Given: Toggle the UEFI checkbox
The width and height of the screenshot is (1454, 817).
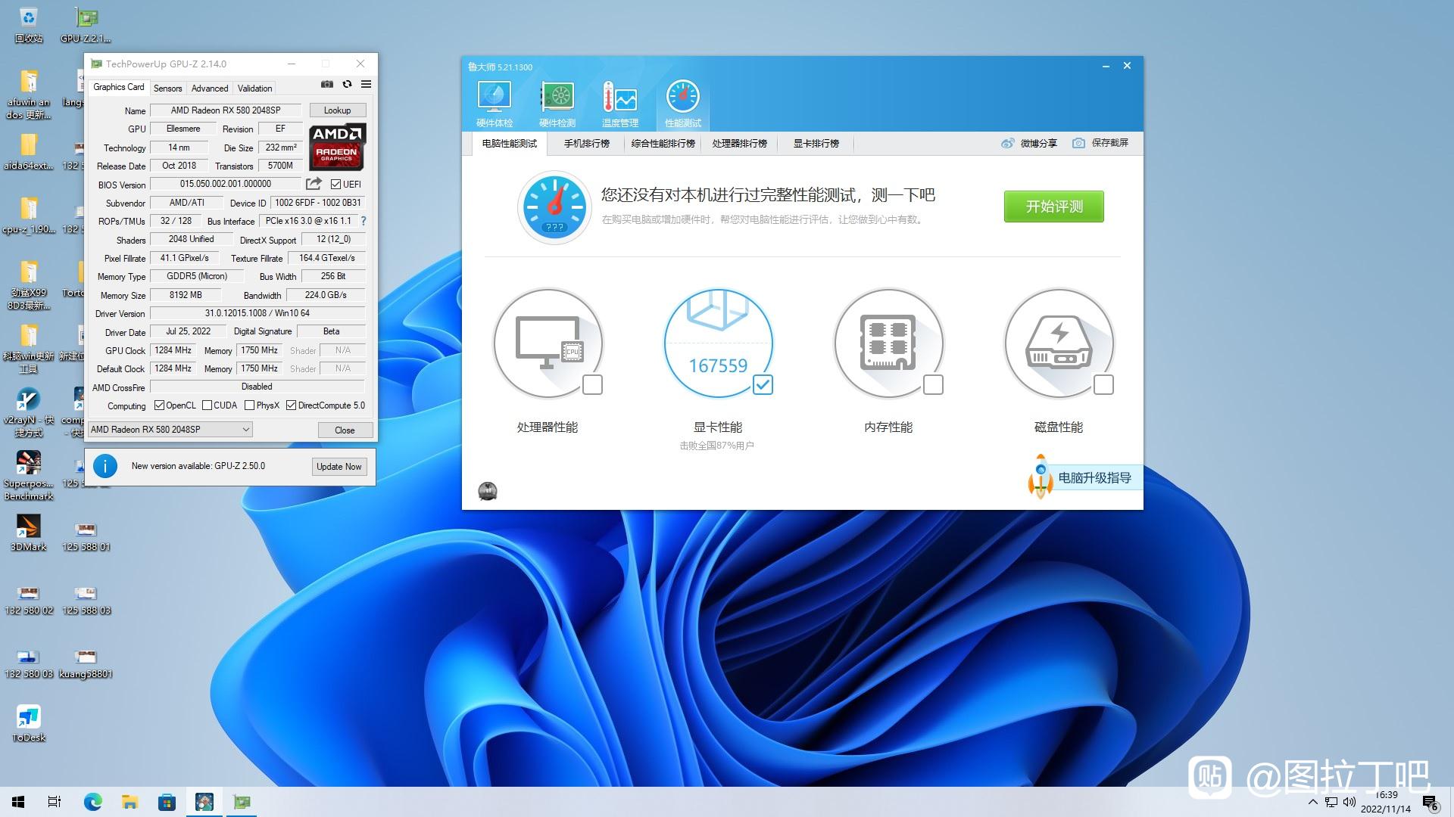Looking at the screenshot, I should coord(335,184).
